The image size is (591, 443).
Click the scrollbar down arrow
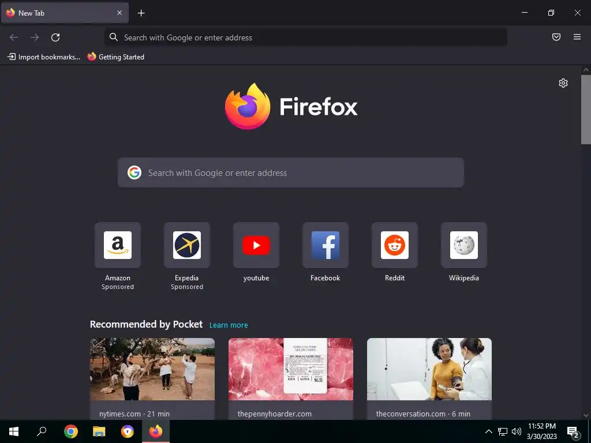(586, 415)
